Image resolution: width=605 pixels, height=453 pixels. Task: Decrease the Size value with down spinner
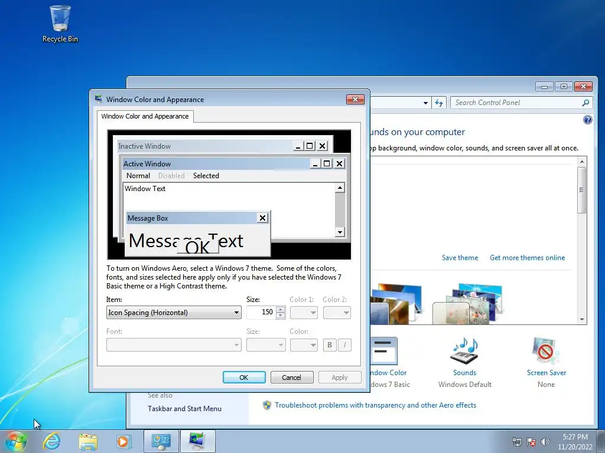(x=281, y=316)
